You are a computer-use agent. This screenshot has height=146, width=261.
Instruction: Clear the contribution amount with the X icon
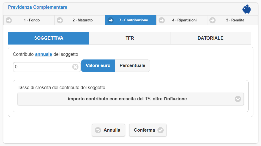(75, 67)
